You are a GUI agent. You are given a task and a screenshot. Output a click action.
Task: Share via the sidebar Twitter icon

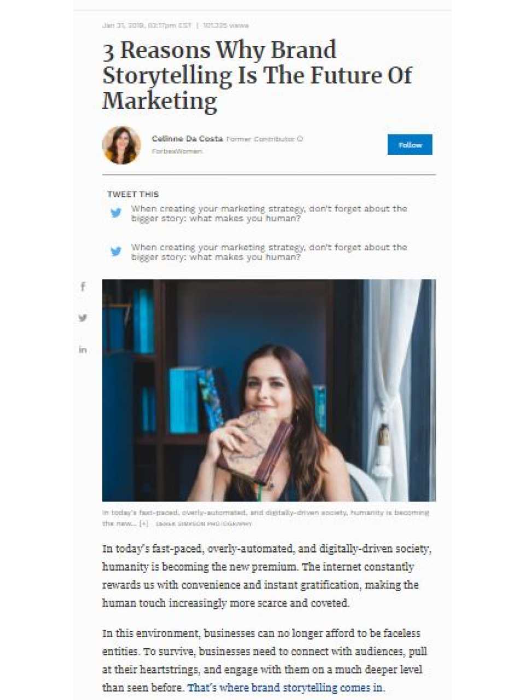83,318
